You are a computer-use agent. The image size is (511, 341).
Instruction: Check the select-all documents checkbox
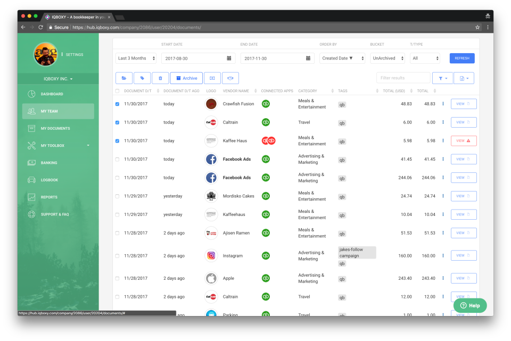pyautogui.click(x=118, y=90)
